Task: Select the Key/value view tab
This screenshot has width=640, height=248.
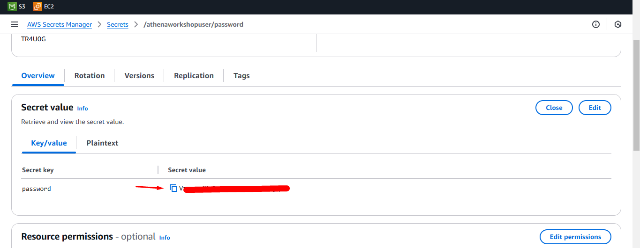Action: (x=49, y=143)
